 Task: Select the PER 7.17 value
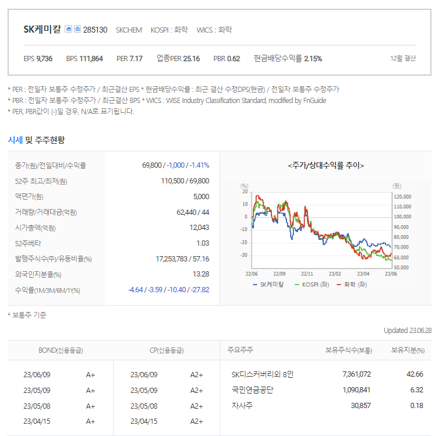coord(130,59)
